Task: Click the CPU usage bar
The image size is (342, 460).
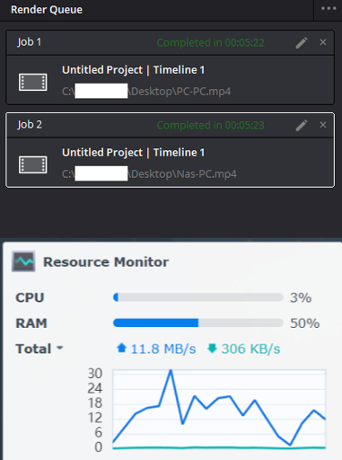Action: 198,297
